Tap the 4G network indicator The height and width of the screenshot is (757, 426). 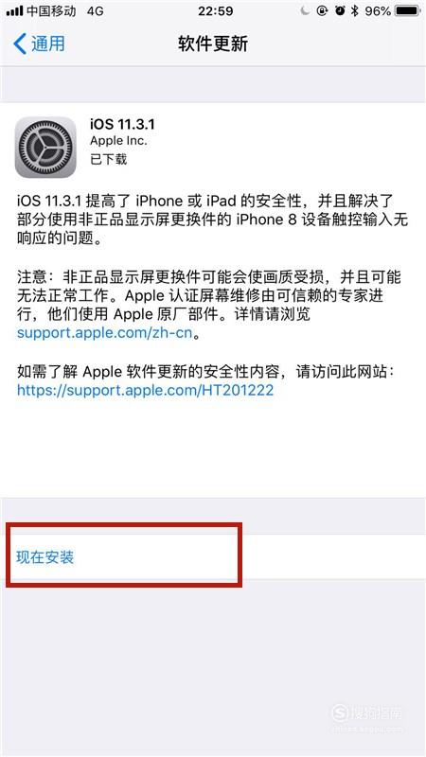point(96,10)
